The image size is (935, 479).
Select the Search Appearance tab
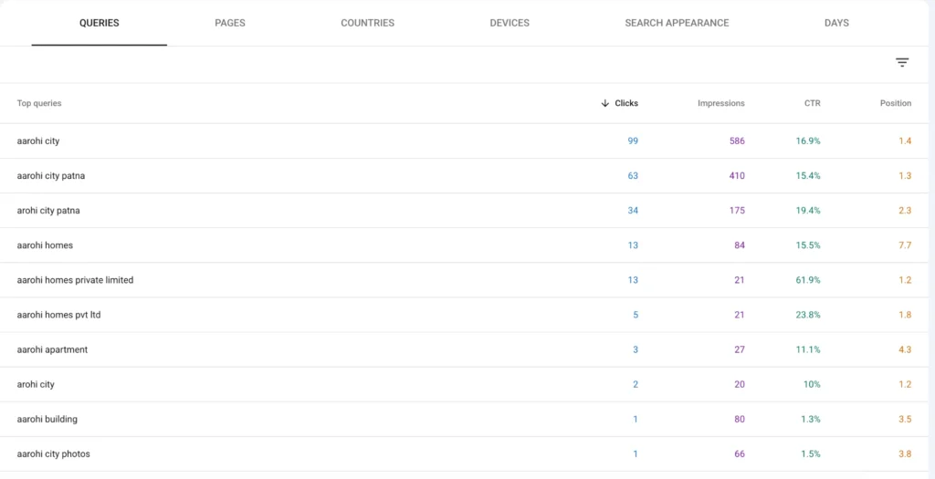(x=677, y=23)
